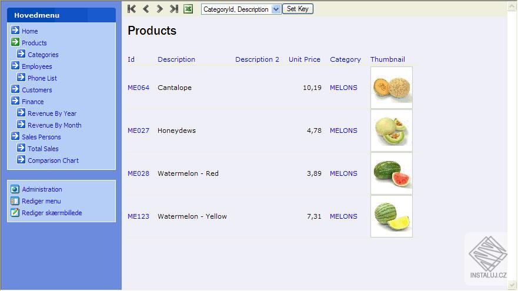Screen dimensions: 518x291
Task: Click the arrow icon beside Finance
Action: tap(15, 101)
